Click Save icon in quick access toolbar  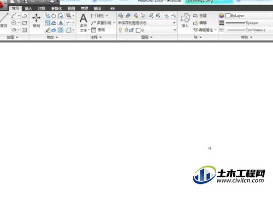coord(26,2)
